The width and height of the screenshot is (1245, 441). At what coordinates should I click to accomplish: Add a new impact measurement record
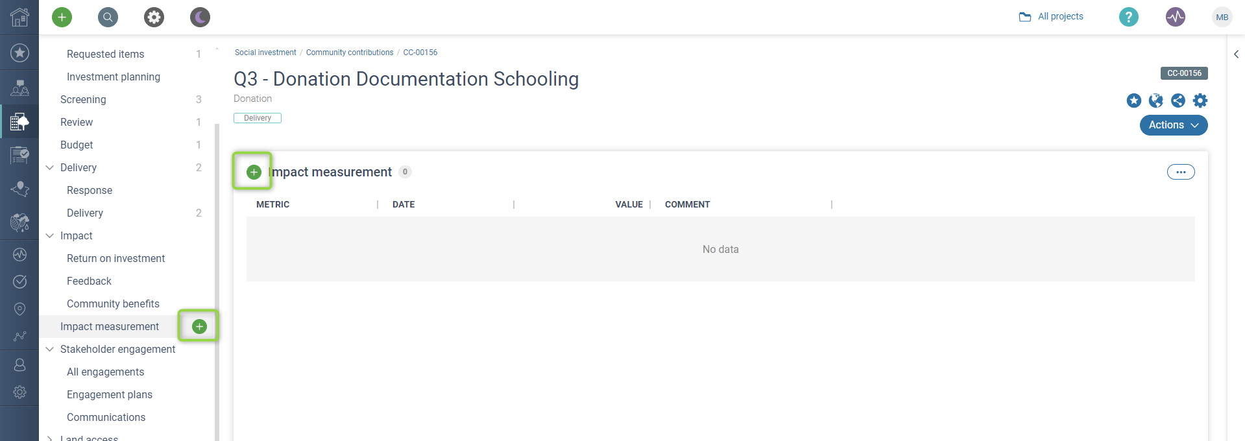click(x=254, y=172)
